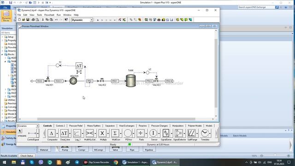Click the zoom slider in Aspen Plus status bar
Viewport: 295px width, 166px height.
(275, 156)
